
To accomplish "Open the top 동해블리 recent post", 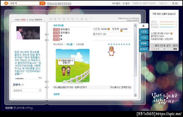I will pos(65,29).
